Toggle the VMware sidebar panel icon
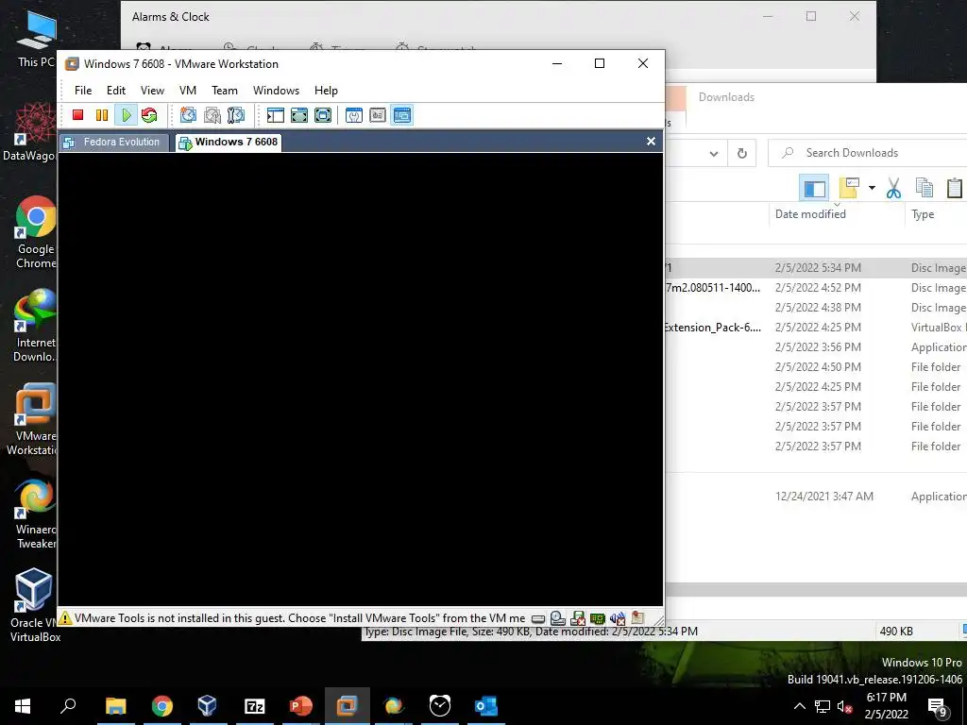This screenshot has height=725, width=967. [275, 115]
